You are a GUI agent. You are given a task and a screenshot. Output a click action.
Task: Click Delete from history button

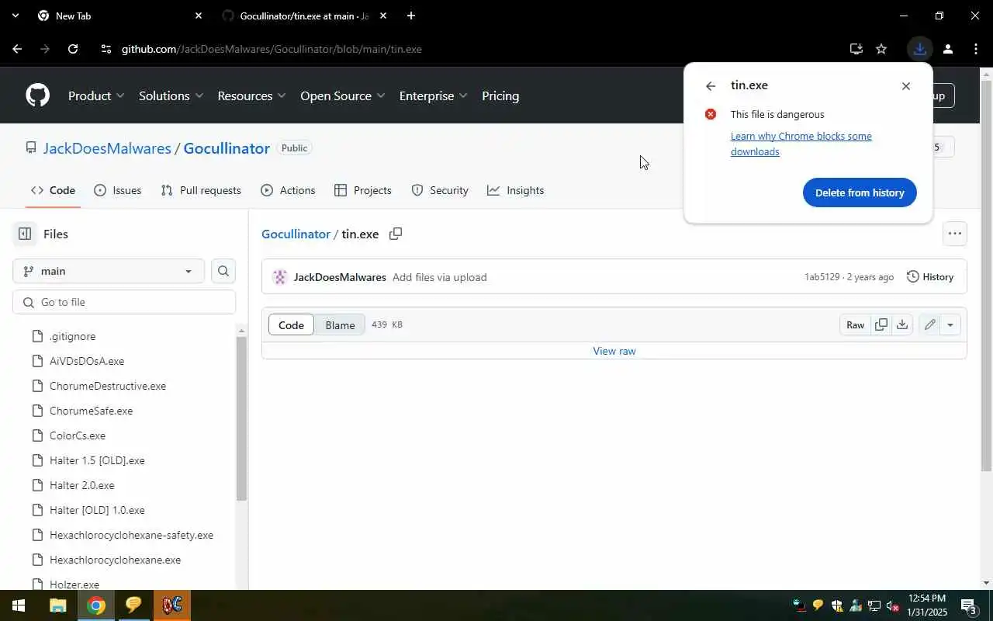point(860,193)
